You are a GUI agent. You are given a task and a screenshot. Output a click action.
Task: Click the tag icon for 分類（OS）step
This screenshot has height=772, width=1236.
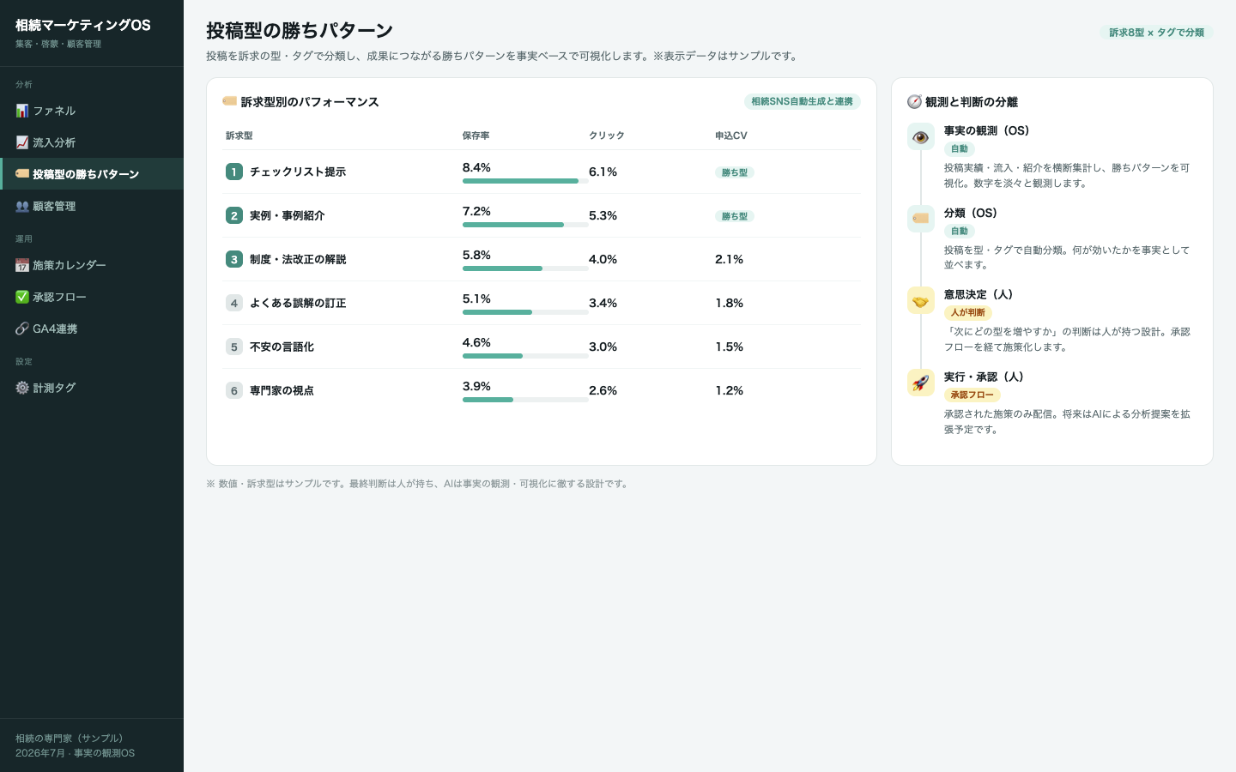pyautogui.click(x=921, y=219)
